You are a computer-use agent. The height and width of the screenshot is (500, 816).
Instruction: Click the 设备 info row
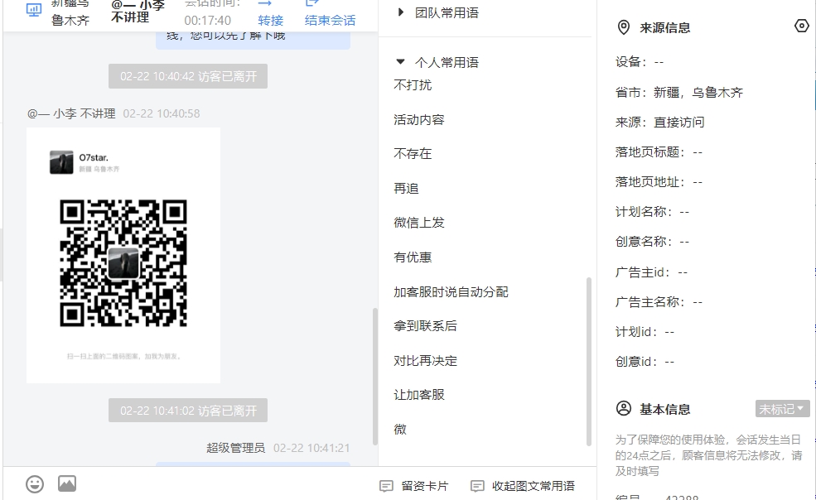640,62
